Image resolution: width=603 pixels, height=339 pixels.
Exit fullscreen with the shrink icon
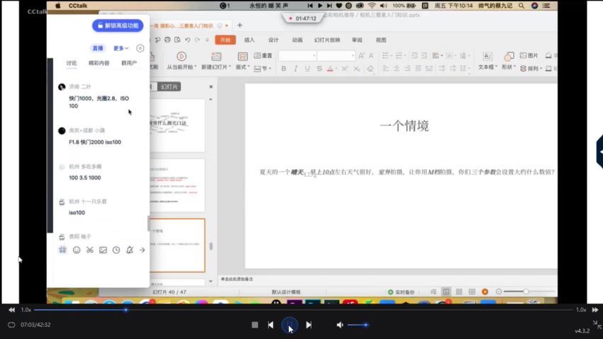[x=597, y=325]
